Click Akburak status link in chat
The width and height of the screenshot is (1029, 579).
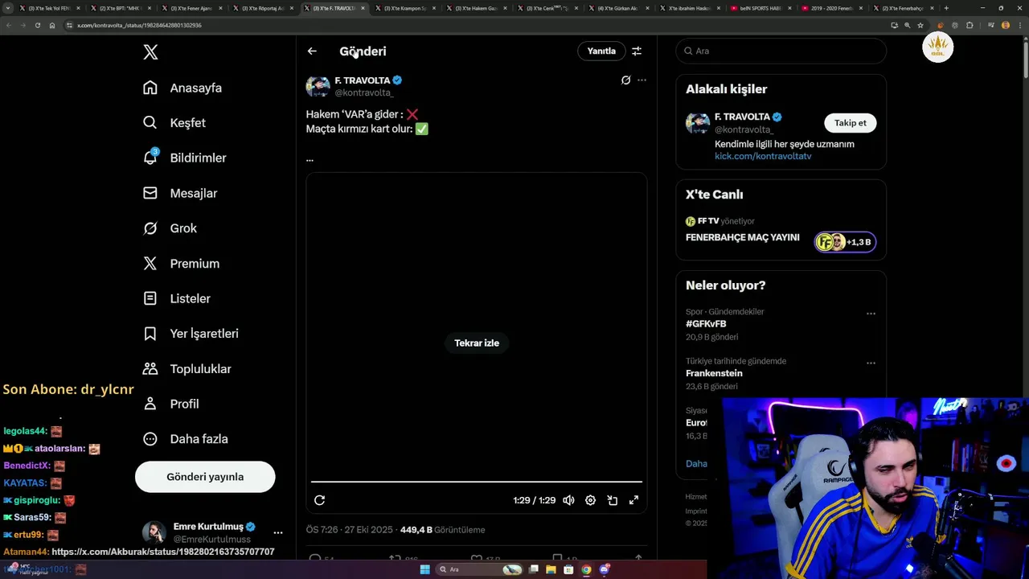click(x=163, y=552)
